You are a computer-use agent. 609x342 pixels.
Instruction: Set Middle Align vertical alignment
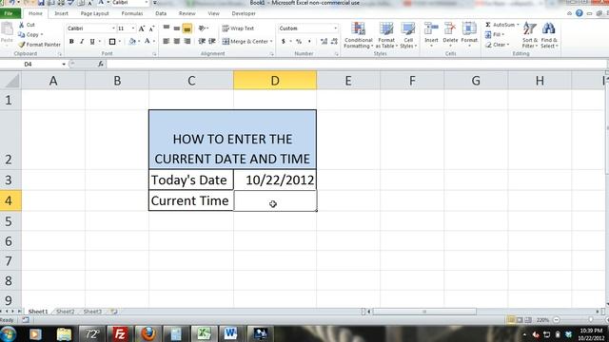[x=177, y=28]
